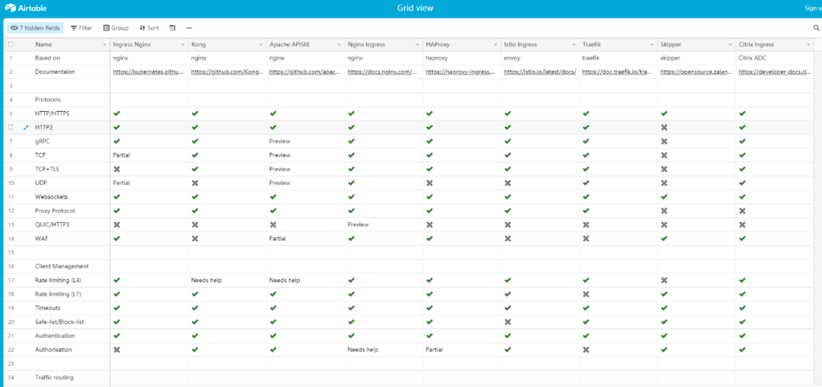Select the Traefik Authorisation cross mark
The image size is (822, 387).
tap(586, 349)
